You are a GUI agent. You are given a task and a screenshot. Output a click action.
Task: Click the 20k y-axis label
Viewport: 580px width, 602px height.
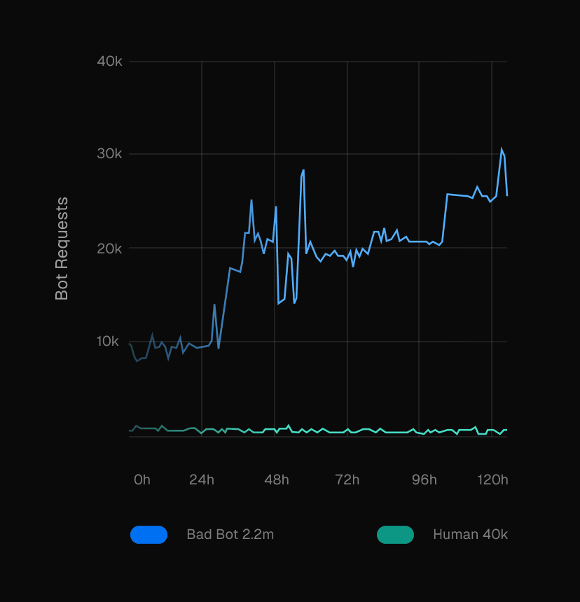pos(110,248)
